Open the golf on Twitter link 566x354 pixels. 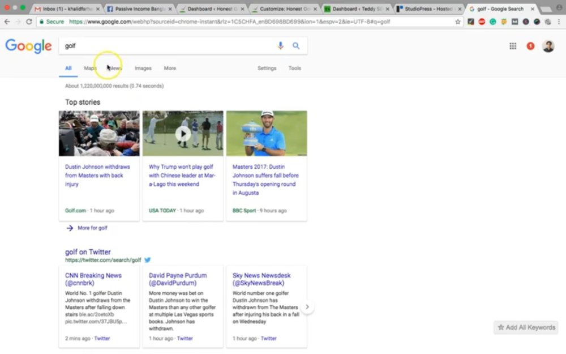pos(88,252)
